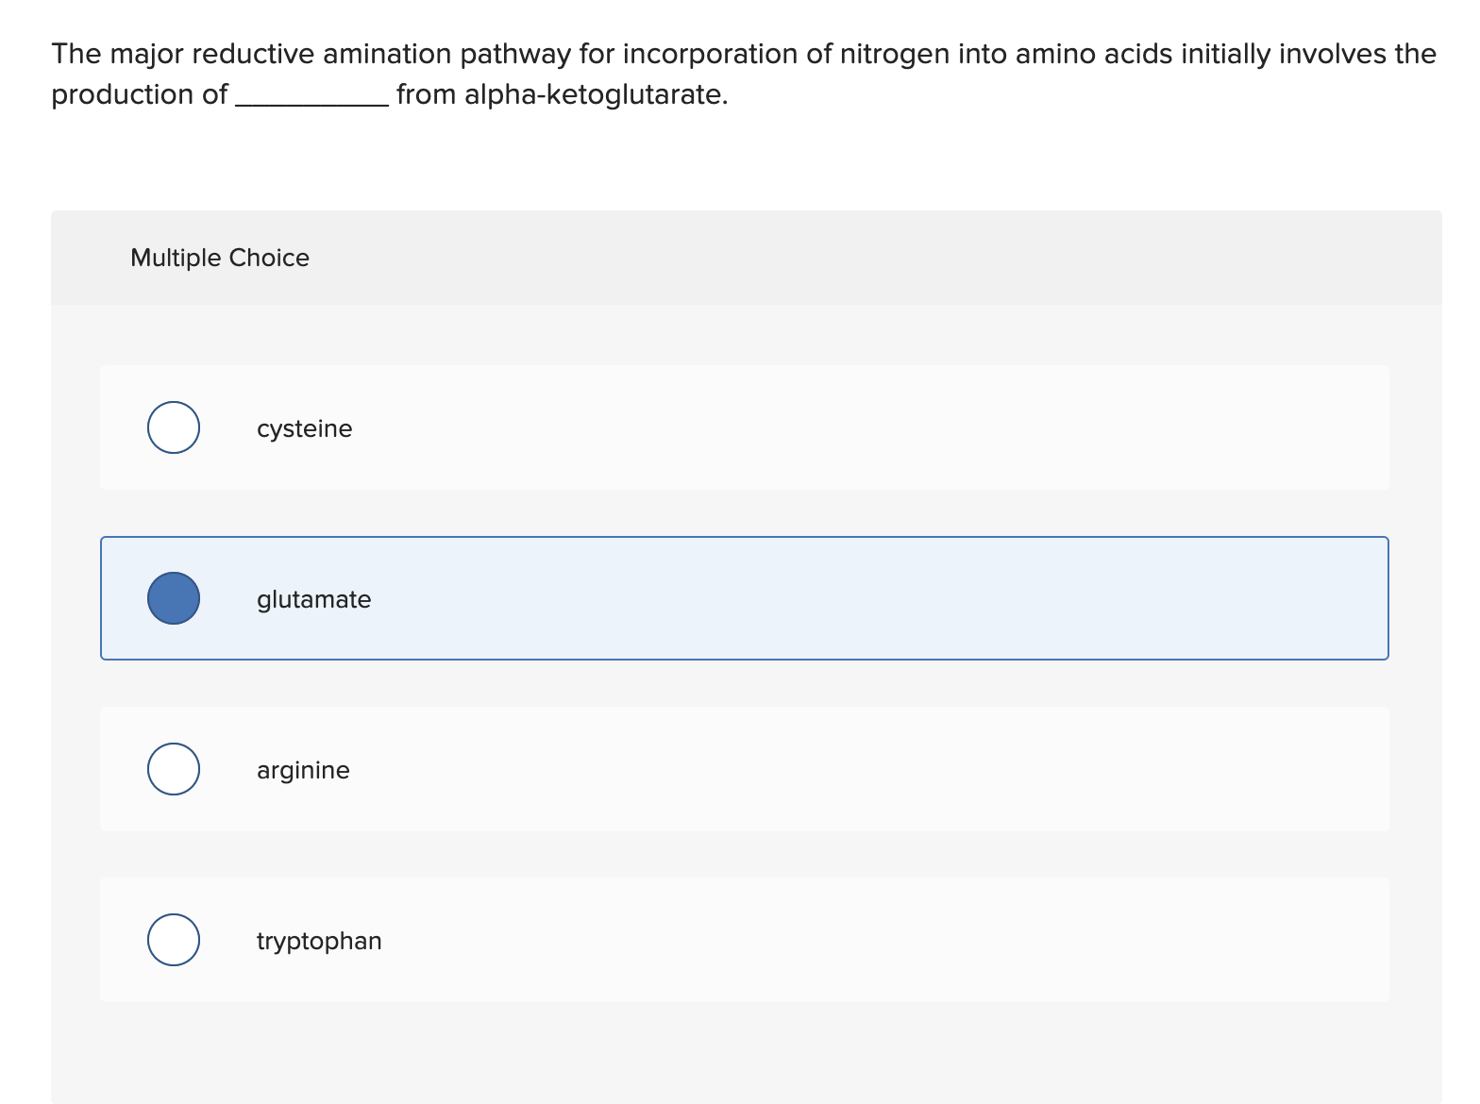The width and height of the screenshot is (1480, 1104).
Task: Click the cysteine answer label text
Action: click(x=304, y=427)
